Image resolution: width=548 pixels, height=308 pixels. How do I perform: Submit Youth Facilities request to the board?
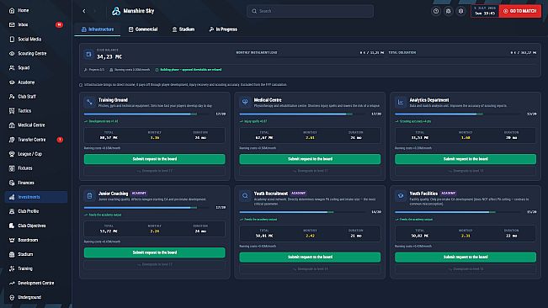466,257
